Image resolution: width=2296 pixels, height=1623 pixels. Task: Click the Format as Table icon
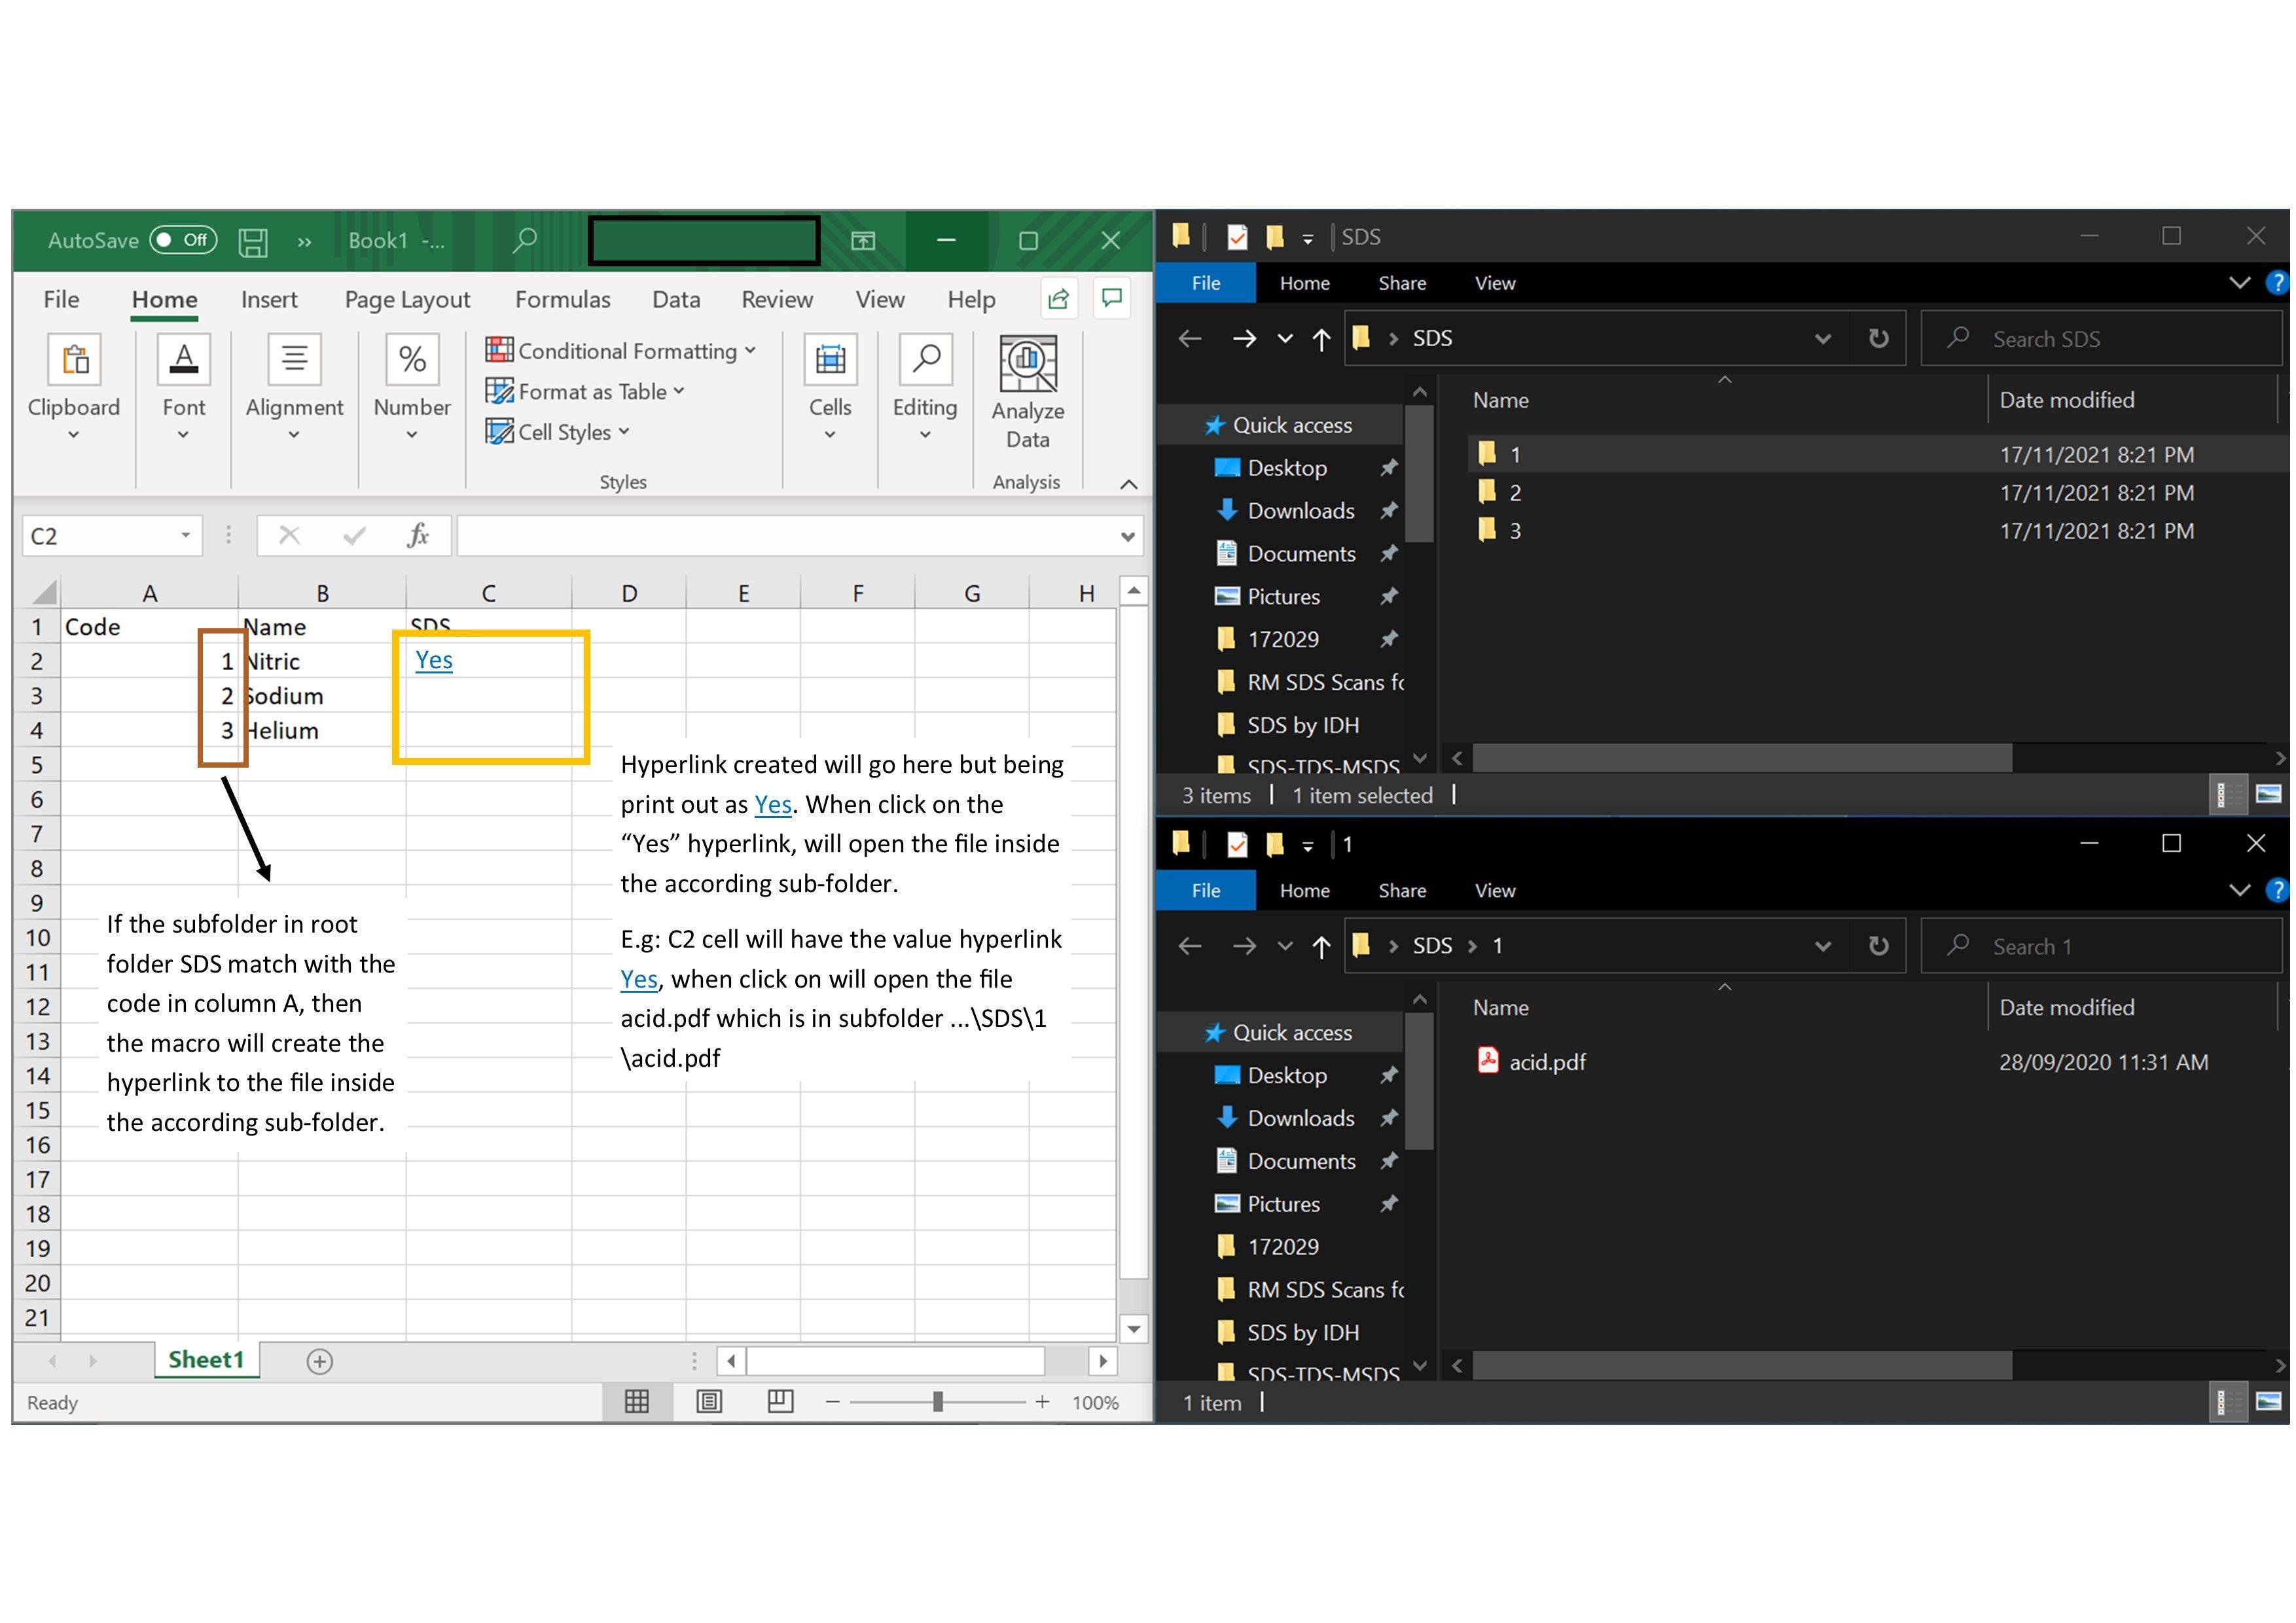tap(499, 391)
